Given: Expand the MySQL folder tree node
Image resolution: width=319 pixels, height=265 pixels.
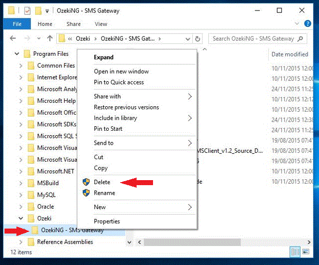Looking at the screenshot, I should coord(20,195).
